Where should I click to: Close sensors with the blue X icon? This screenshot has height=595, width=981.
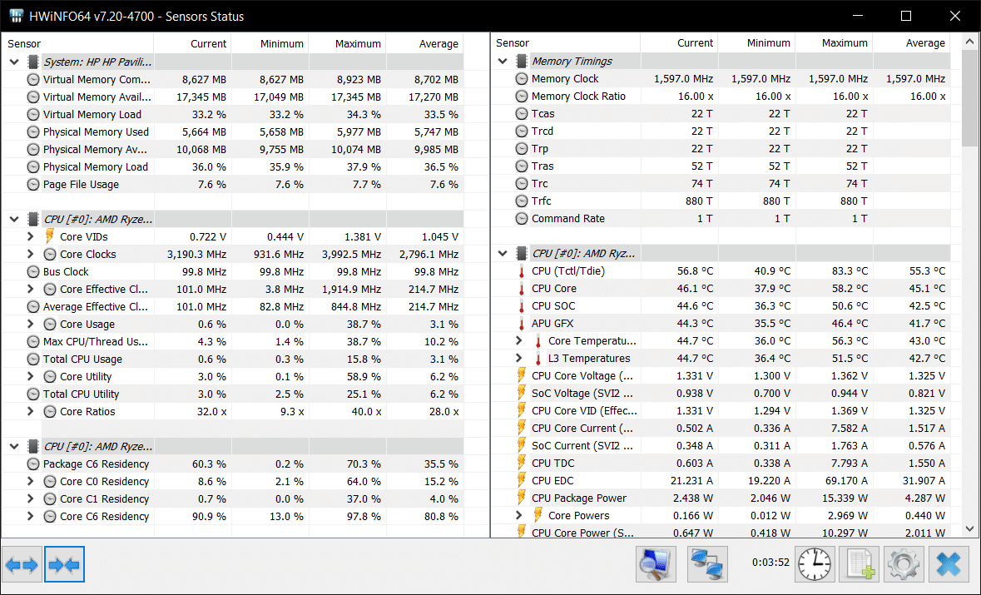pos(949,563)
